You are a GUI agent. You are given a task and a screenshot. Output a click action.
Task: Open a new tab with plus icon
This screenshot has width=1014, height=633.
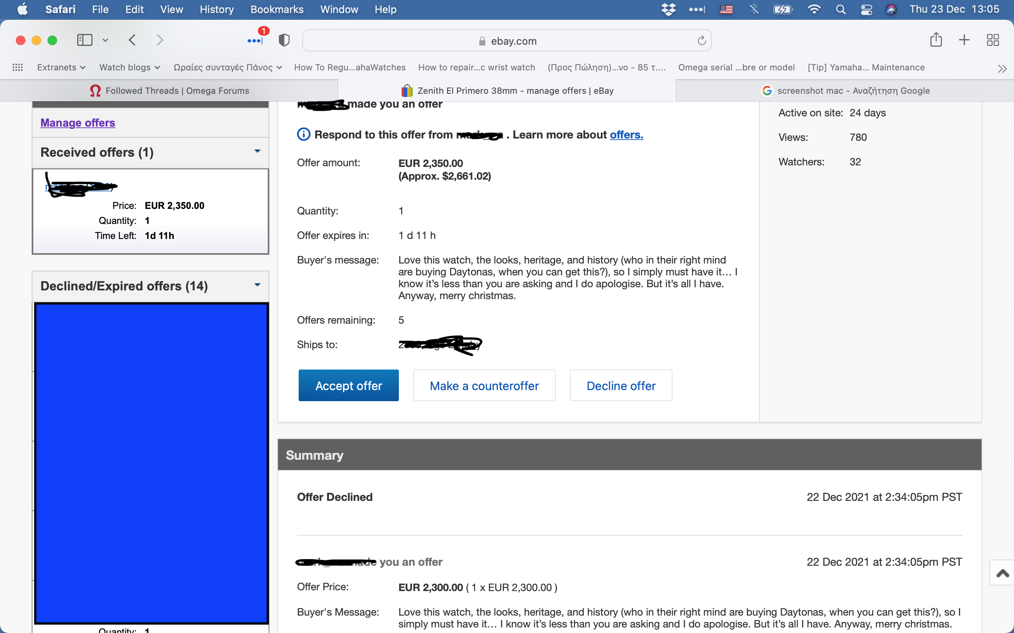pyautogui.click(x=964, y=40)
